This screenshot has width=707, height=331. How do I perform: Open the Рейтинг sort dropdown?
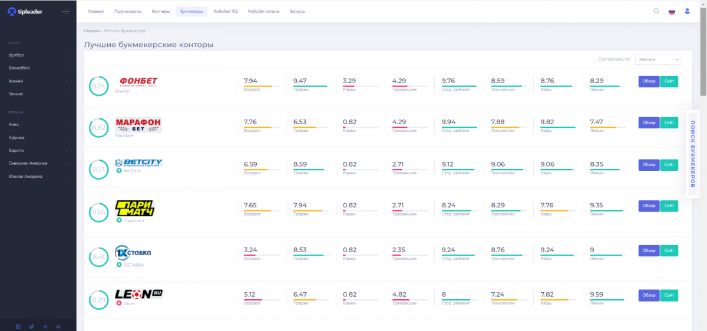pos(659,59)
